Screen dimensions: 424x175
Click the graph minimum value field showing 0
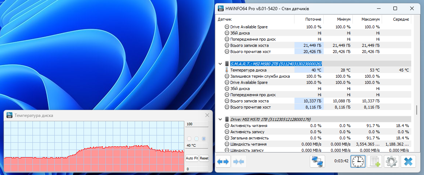pos(197,169)
